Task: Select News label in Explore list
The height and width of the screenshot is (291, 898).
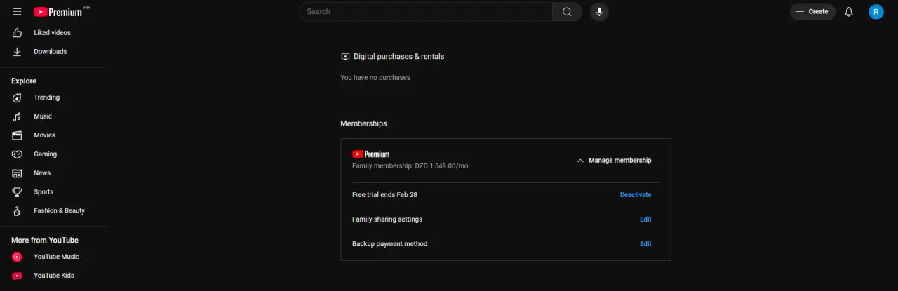Action: point(42,173)
